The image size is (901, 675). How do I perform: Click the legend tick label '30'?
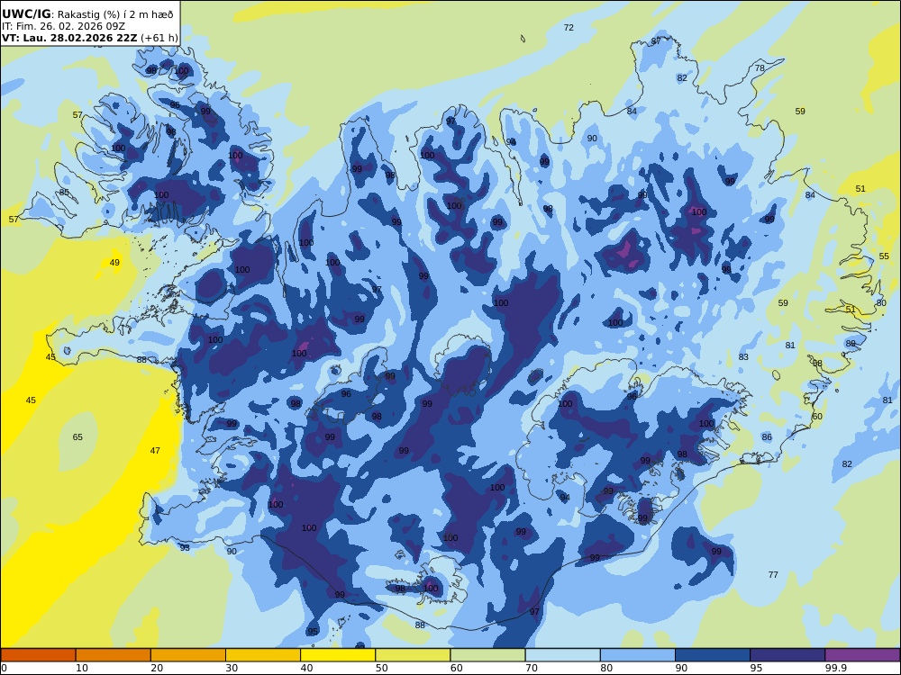pos(232,668)
